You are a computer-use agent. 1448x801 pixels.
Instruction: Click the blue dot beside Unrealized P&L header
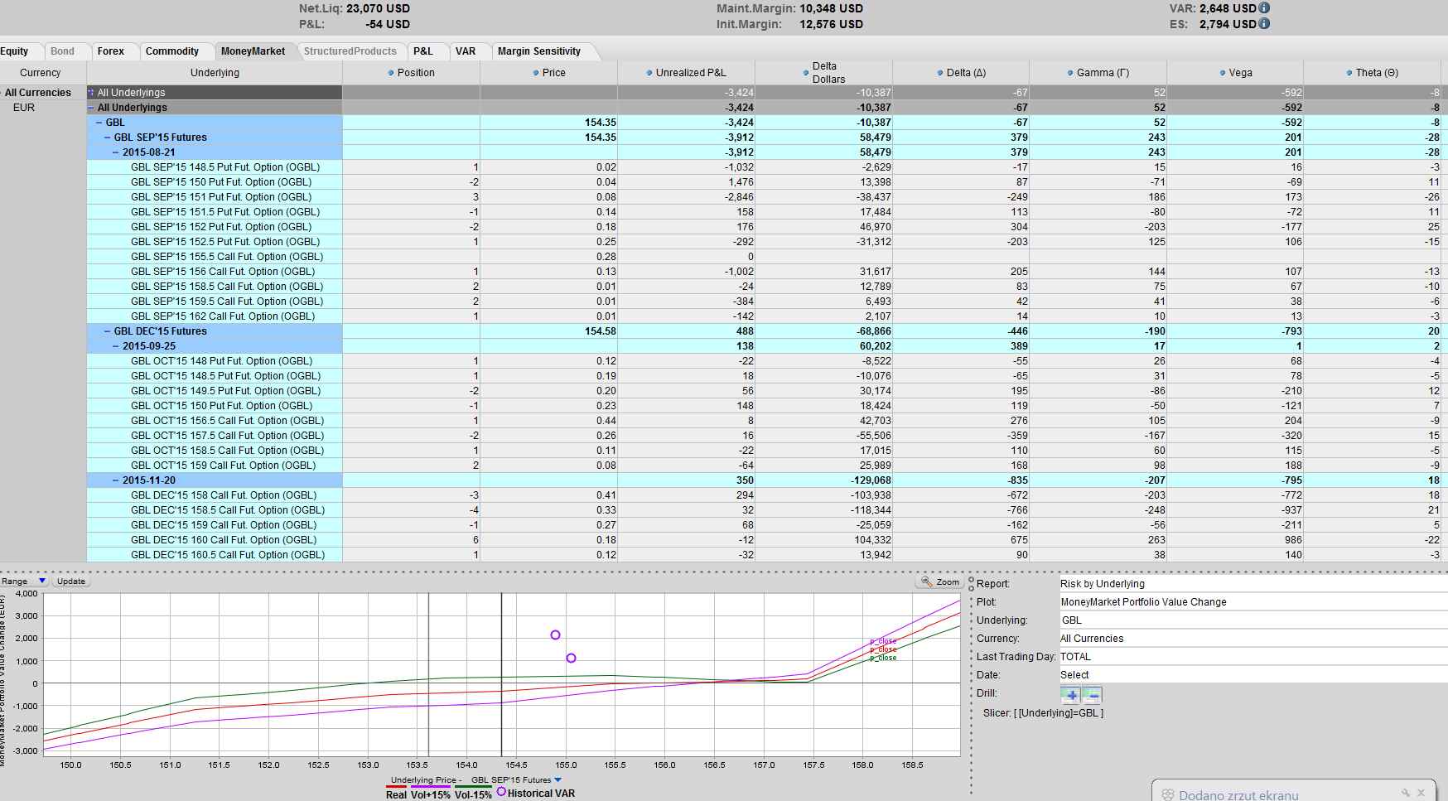coord(649,73)
